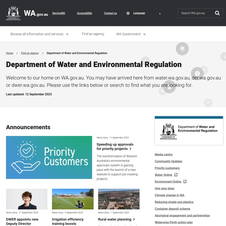Open the Media centre sidebar link
Screen dimensions: 226x226
(163, 154)
